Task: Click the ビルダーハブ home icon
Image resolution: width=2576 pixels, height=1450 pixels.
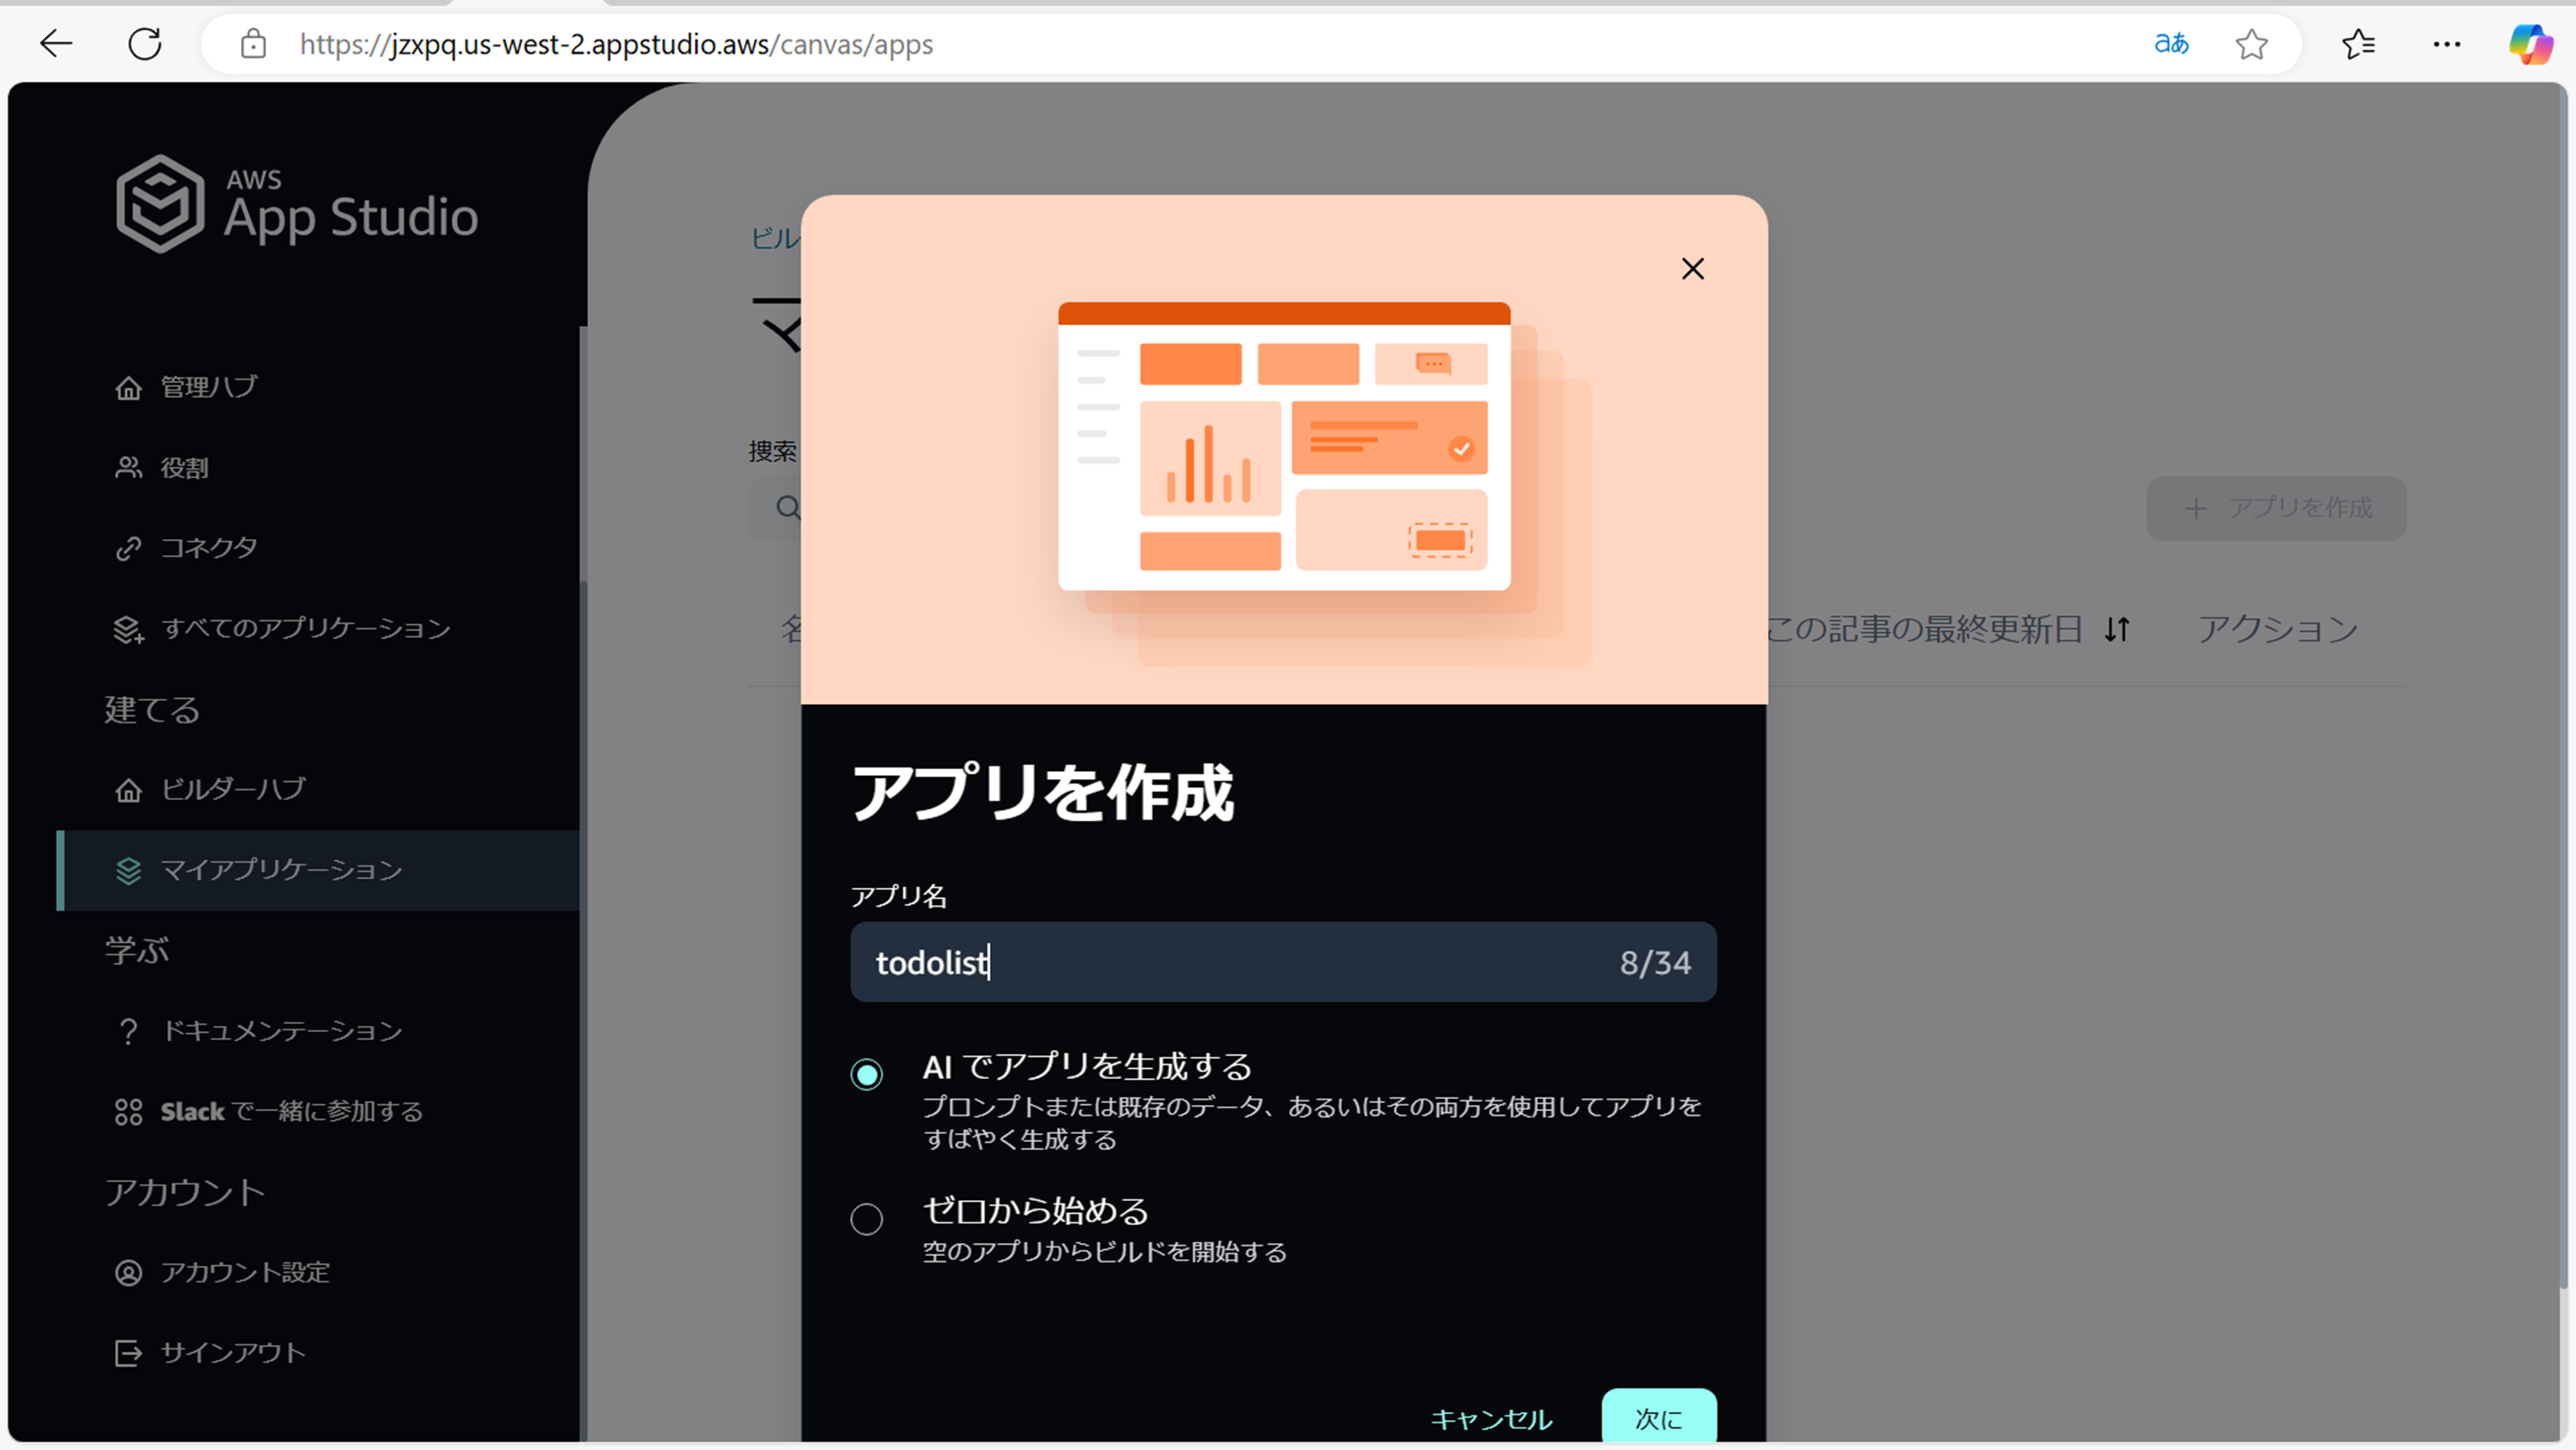Action: [128, 790]
